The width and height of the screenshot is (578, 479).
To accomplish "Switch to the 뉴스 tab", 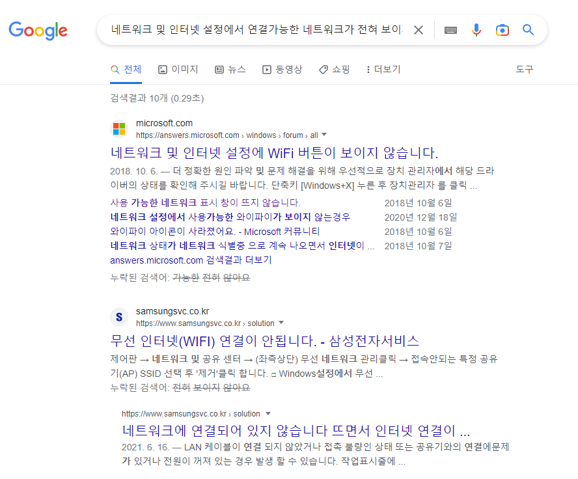I will pyautogui.click(x=230, y=69).
